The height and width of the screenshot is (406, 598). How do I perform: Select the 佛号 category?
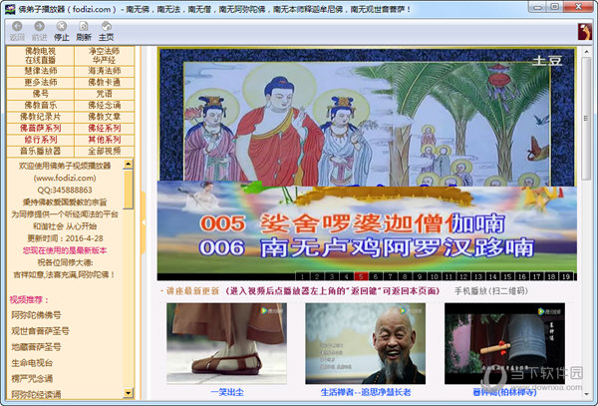tap(41, 94)
